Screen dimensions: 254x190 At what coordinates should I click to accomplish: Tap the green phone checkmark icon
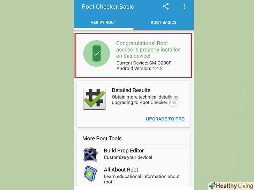point(97,54)
